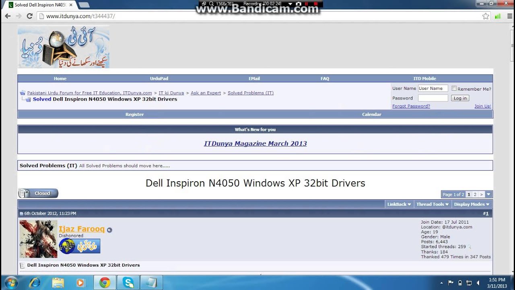The image size is (515, 290).
Task: Click the address bar URL
Action: coord(80,16)
